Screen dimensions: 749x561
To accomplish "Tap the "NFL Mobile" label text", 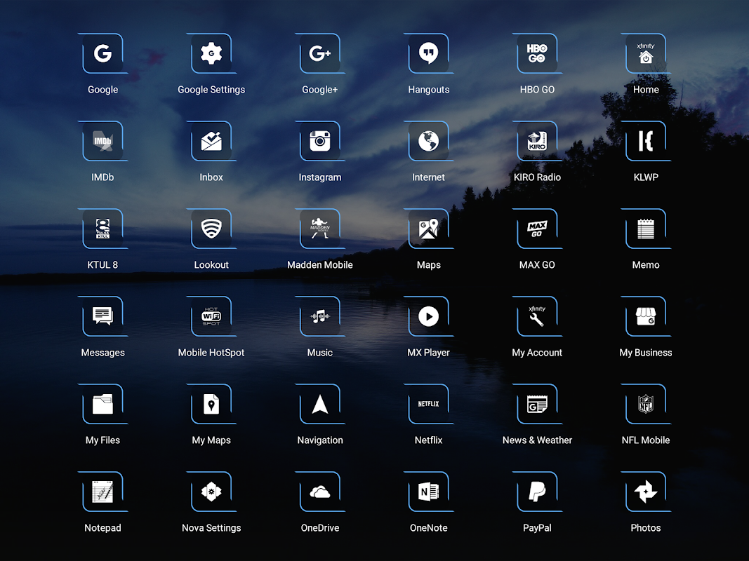I will 646,440.
